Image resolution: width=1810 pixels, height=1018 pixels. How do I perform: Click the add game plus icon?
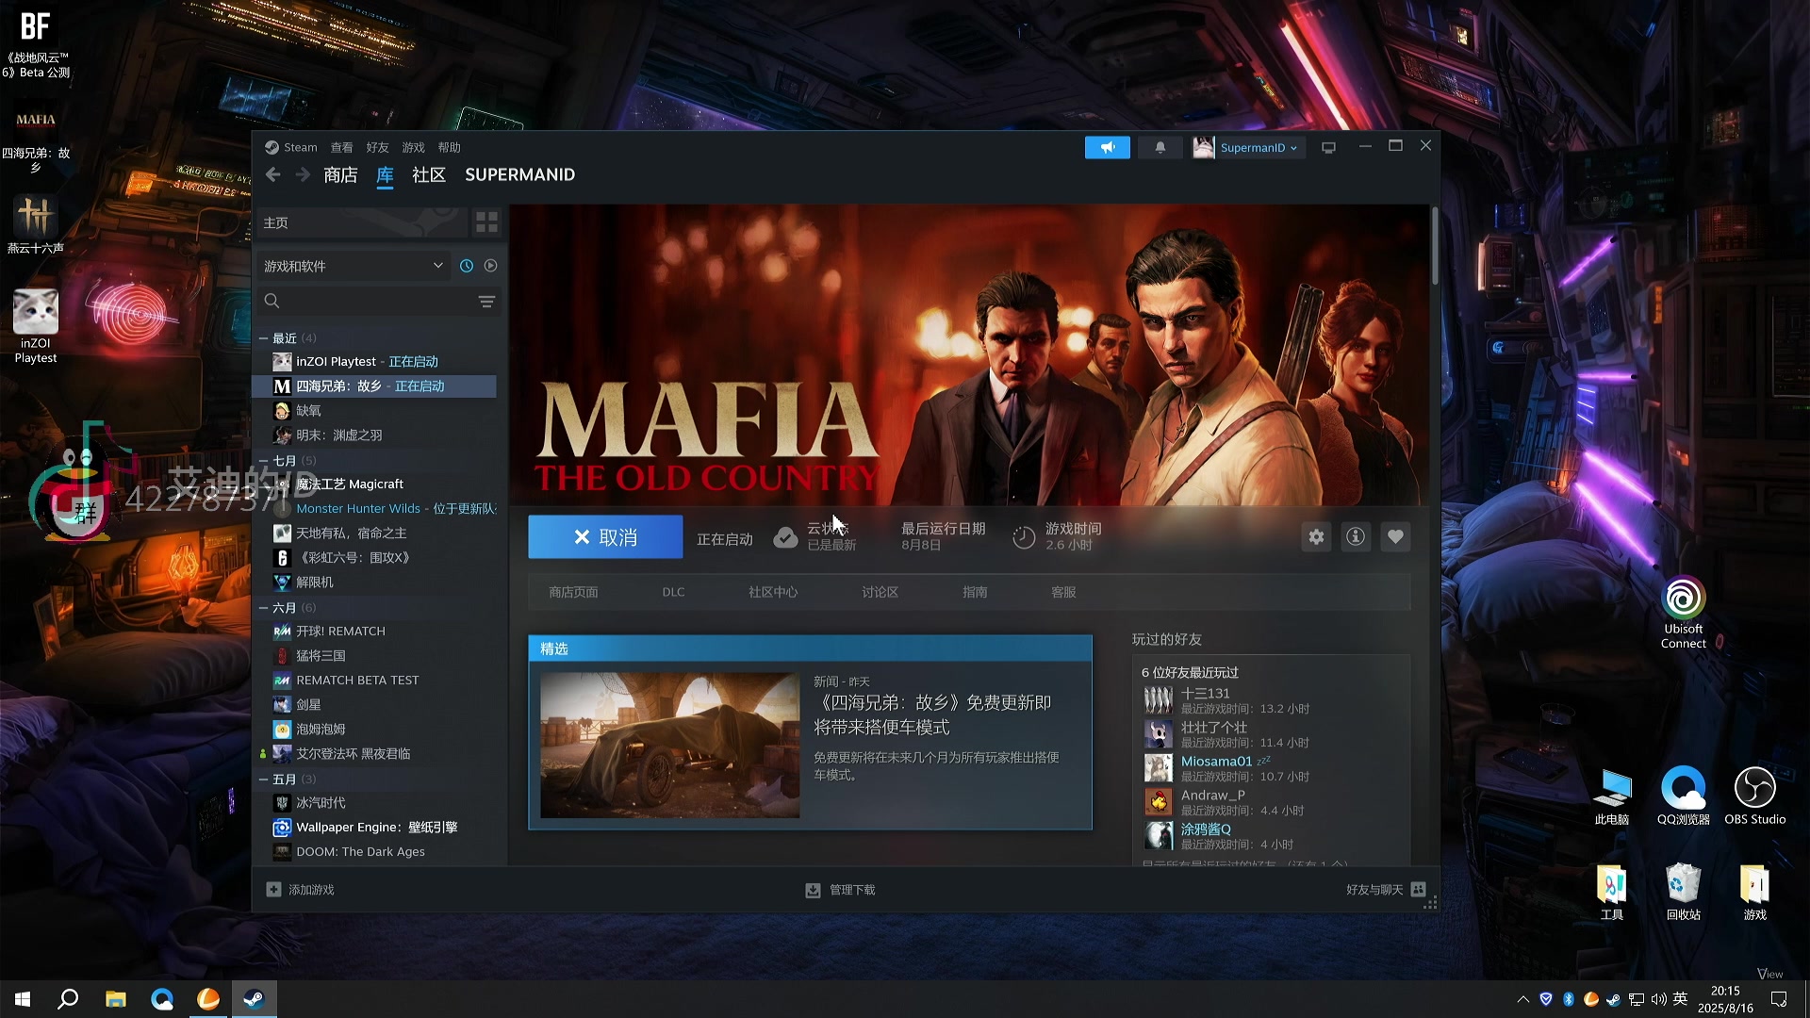coord(273,890)
